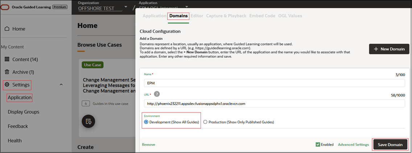Image resolution: width=412 pixels, height=153 pixels.
Task: Switch to the Embed Code tab
Action: coord(262,16)
